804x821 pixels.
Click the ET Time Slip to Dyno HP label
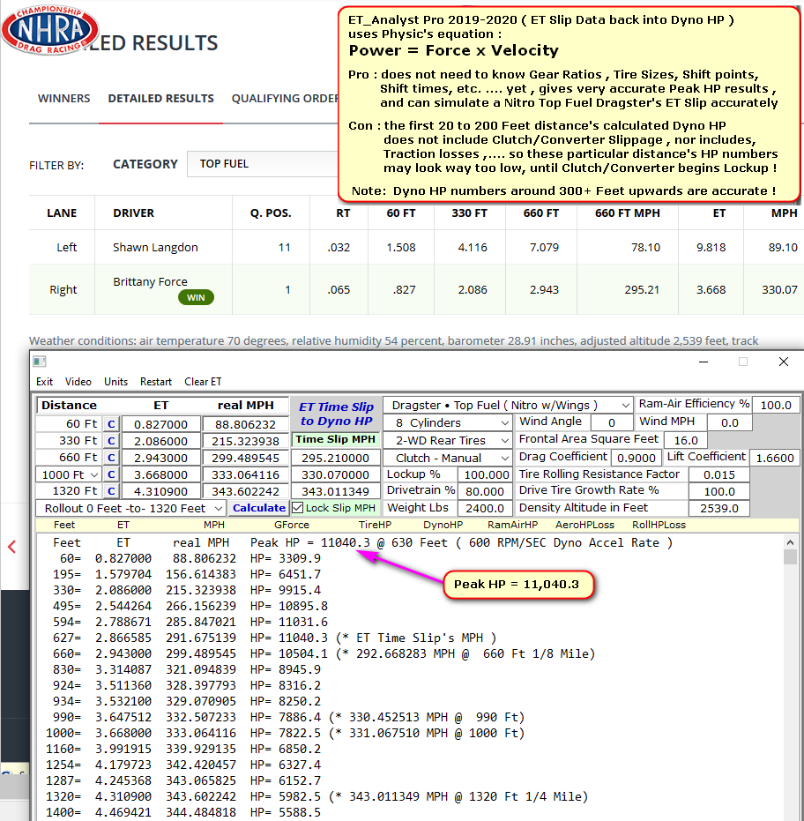pos(336,414)
